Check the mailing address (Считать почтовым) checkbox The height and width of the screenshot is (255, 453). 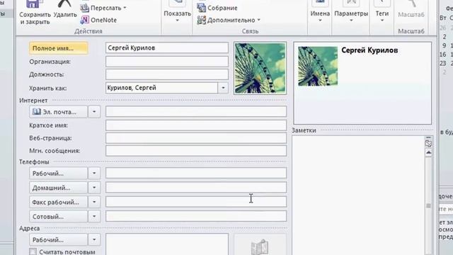[33, 251]
